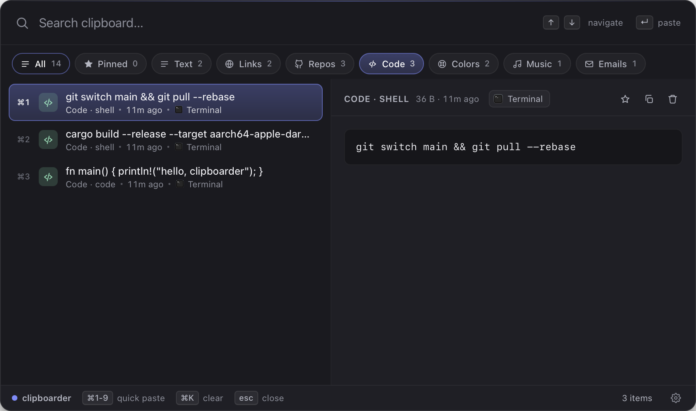
Task: Open the Colors filter tab
Action: click(x=463, y=64)
